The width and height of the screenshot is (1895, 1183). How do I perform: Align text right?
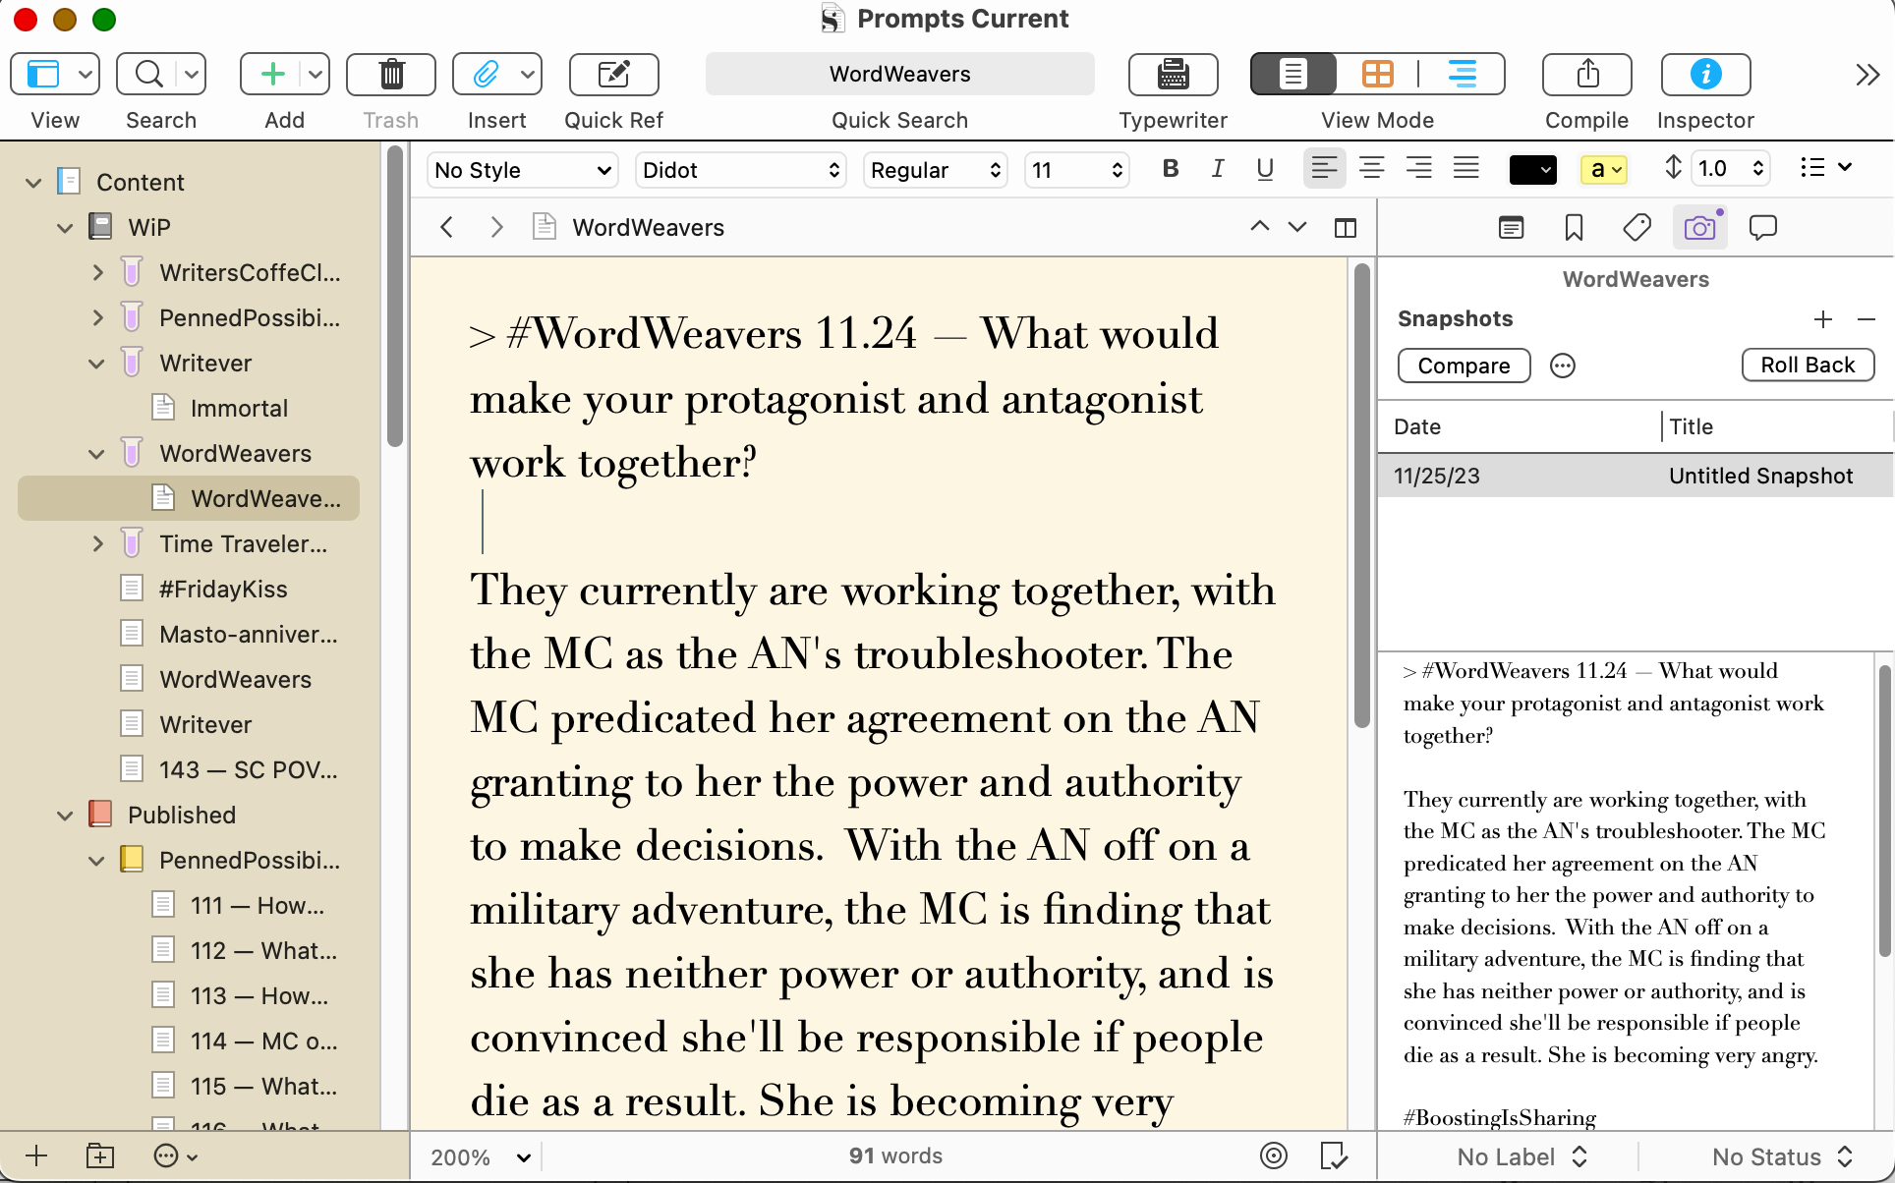point(1418,169)
